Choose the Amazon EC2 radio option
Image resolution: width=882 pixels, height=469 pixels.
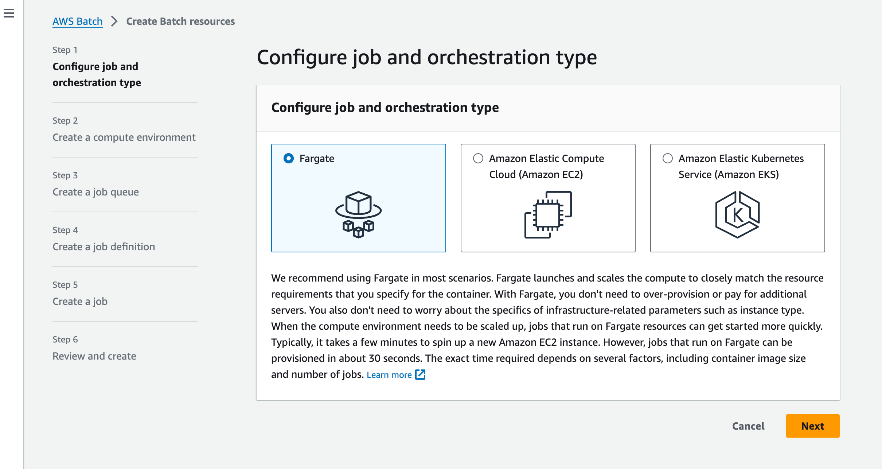tap(478, 158)
